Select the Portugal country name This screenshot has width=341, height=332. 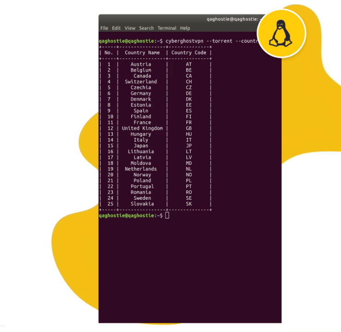click(142, 186)
